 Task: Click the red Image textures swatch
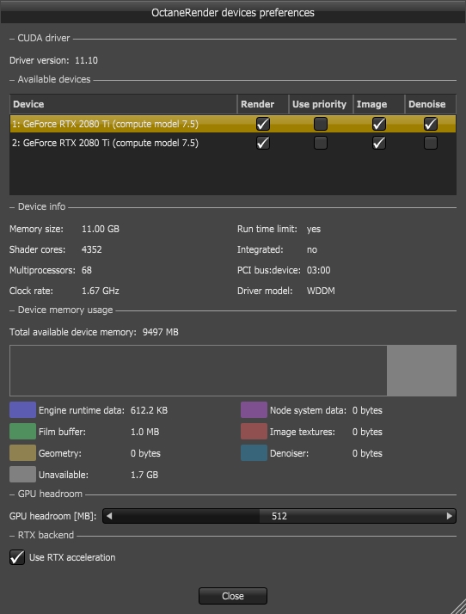tap(254, 432)
